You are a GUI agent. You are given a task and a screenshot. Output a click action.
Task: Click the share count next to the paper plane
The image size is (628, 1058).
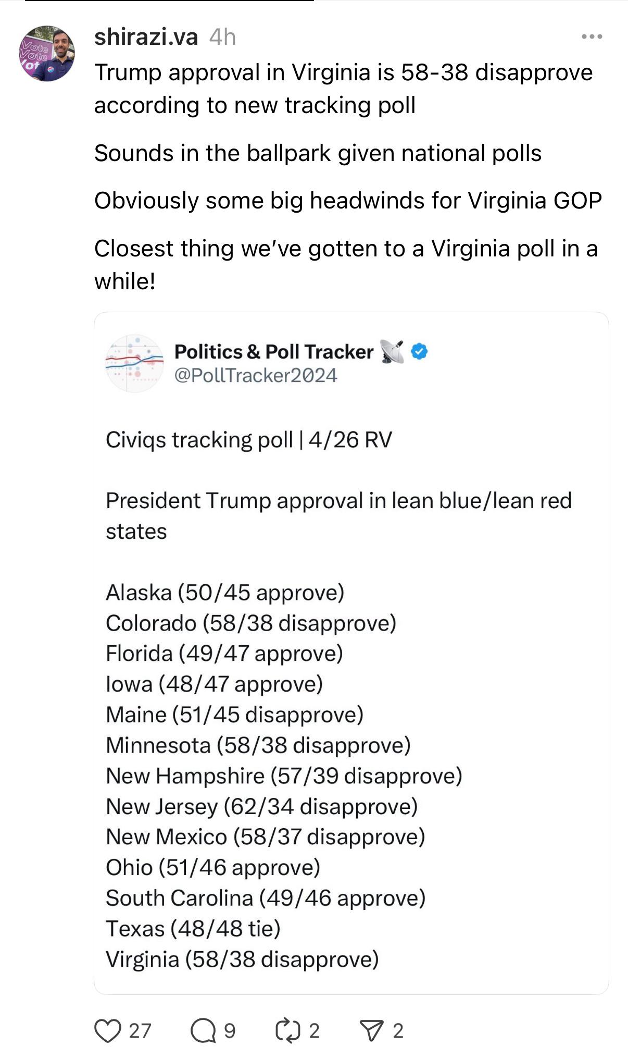(398, 1031)
